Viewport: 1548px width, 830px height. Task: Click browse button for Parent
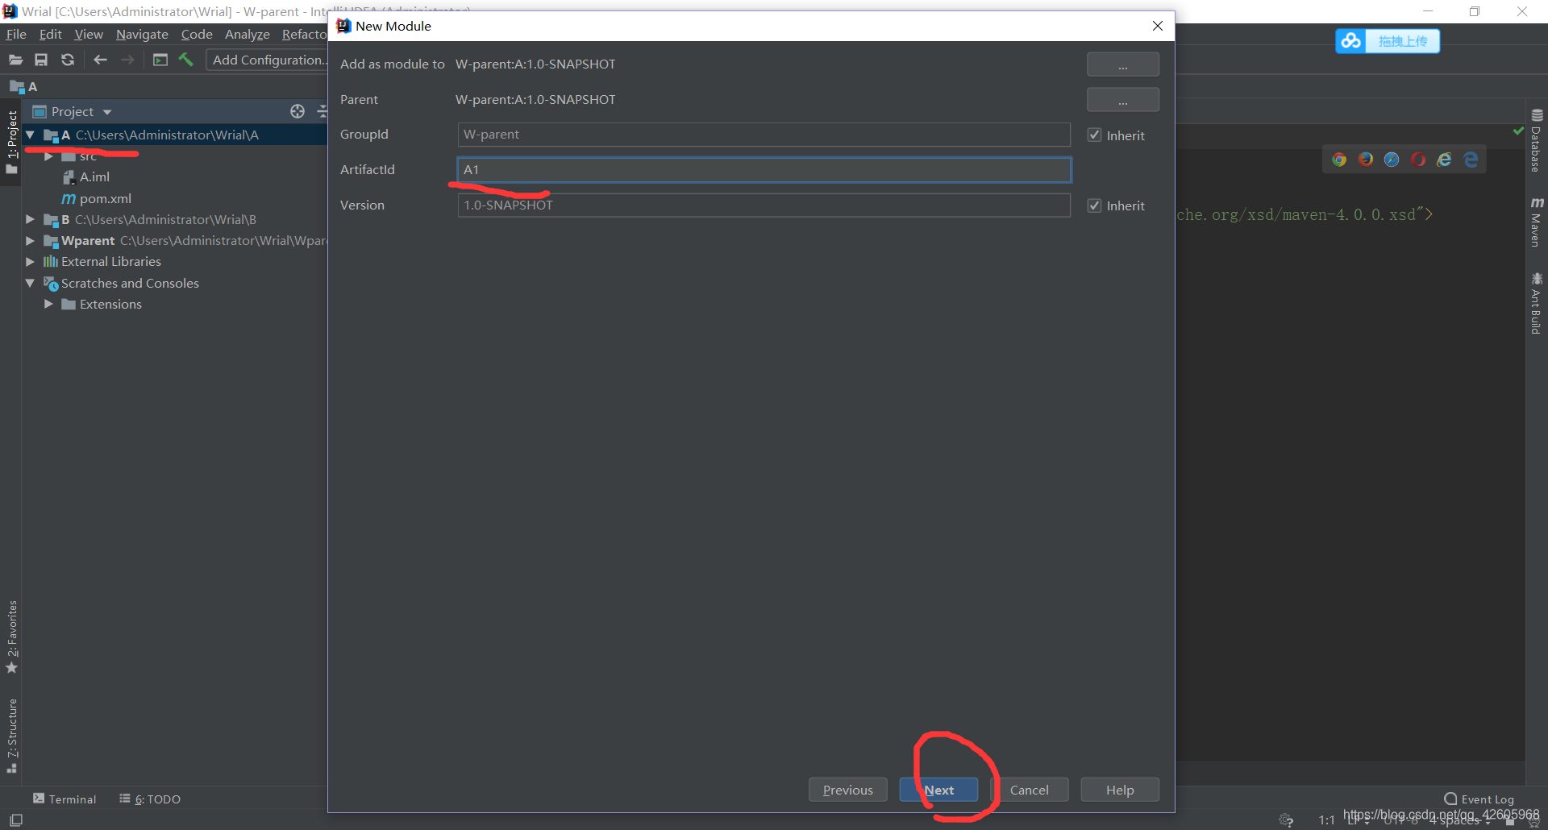(x=1122, y=100)
